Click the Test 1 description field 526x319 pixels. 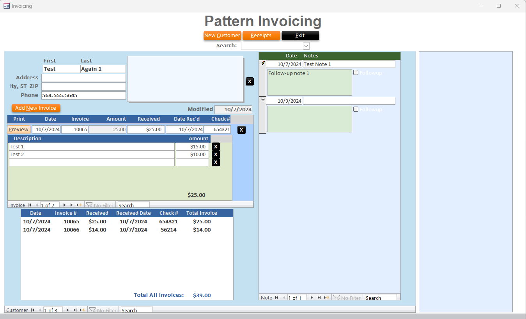(x=92, y=147)
